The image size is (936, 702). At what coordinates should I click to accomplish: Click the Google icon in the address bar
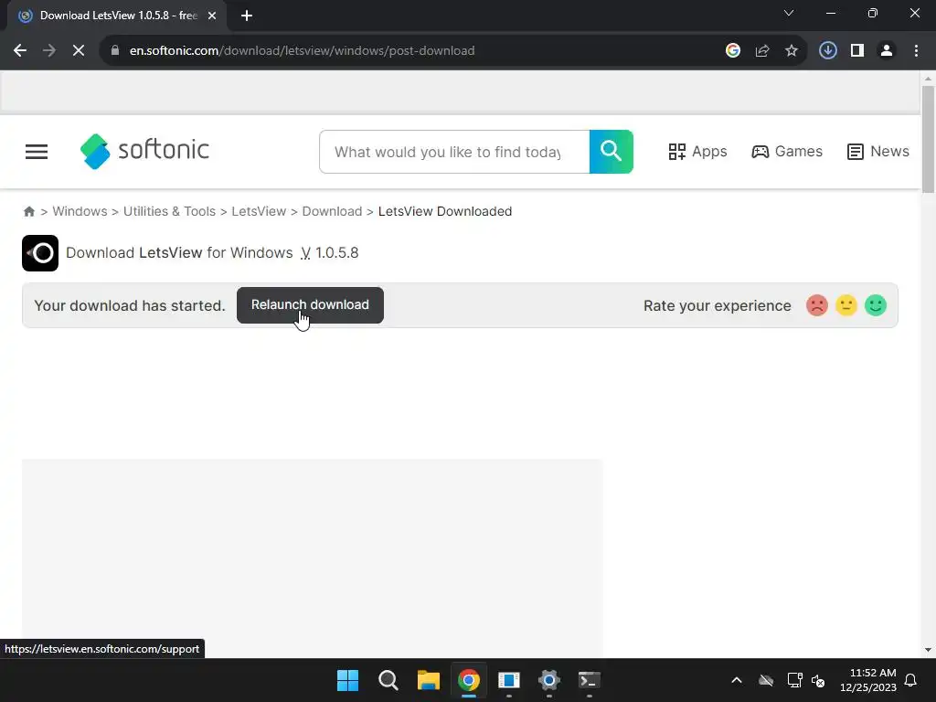click(x=733, y=51)
